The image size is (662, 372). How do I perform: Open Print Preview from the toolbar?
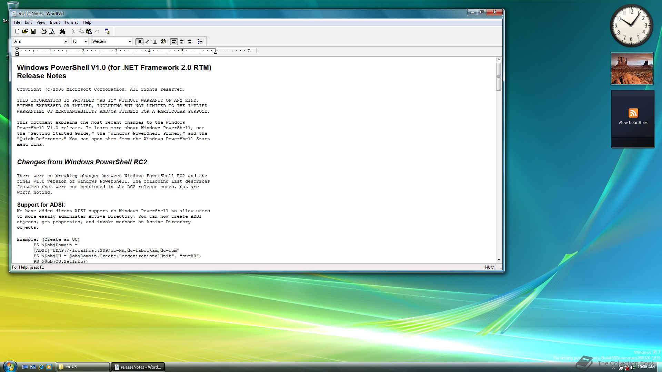(52, 31)
